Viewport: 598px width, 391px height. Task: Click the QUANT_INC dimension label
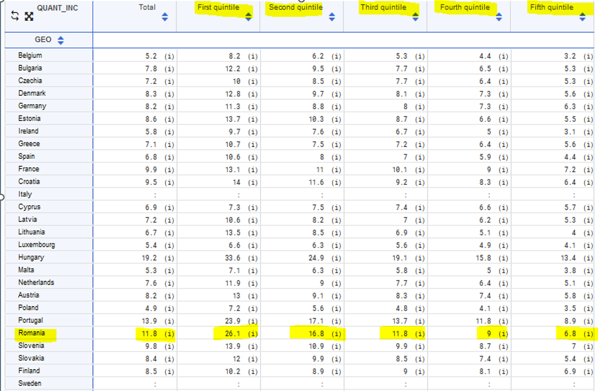[57, 7]
